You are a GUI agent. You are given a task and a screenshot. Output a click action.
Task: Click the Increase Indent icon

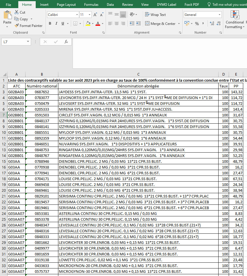tap(139, 23)
